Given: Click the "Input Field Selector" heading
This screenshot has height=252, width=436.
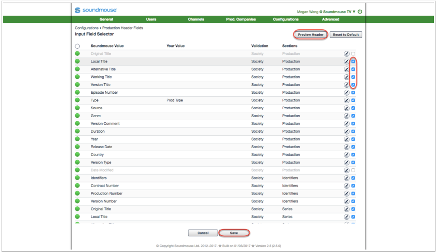Looking at the screenshot, I should (x=94, y=34).
